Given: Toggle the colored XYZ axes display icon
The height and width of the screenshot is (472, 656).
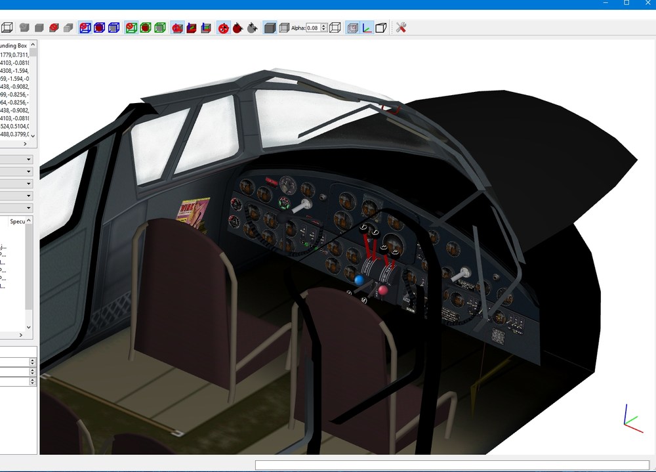Looking at the screenshot, I should [367, 28].
